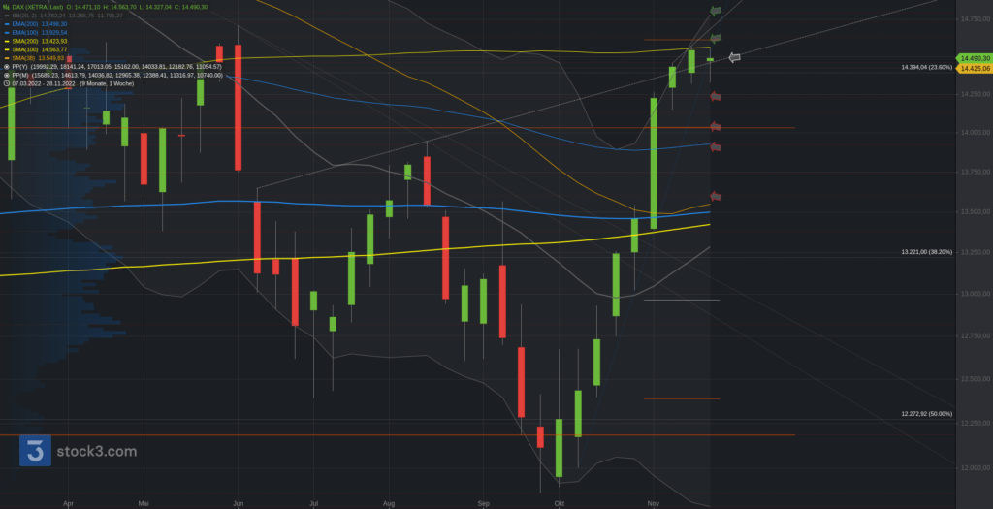Click the stock3 logo icon

tap(36, 451)
